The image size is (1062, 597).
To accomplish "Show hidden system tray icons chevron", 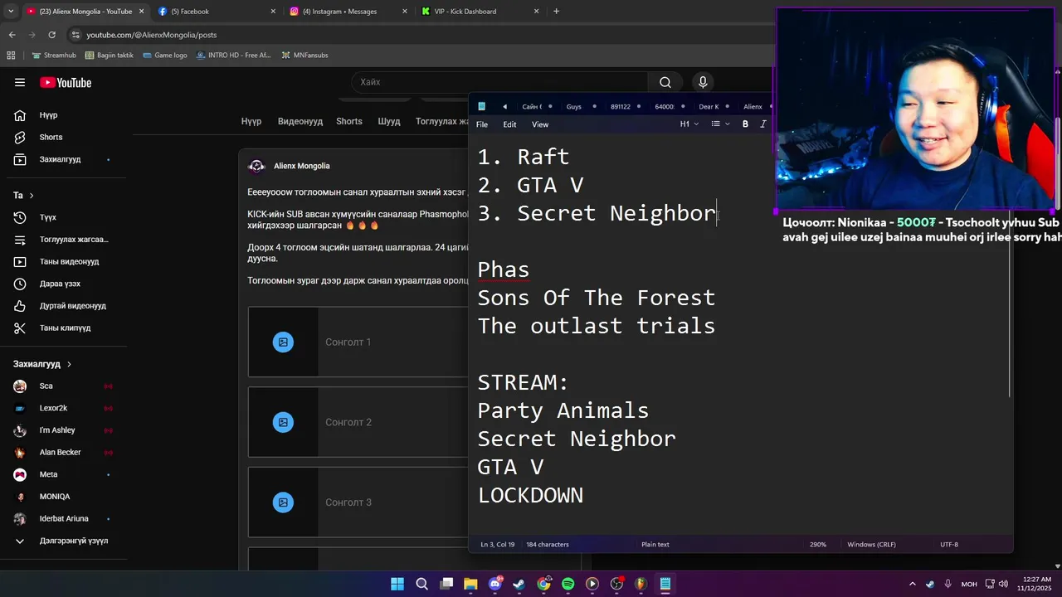I will click(913, 584).
